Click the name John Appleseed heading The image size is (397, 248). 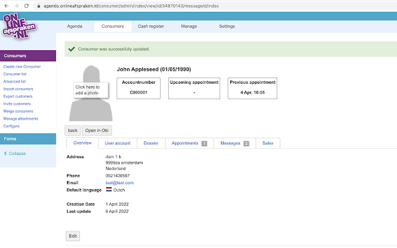coord(154,69)
